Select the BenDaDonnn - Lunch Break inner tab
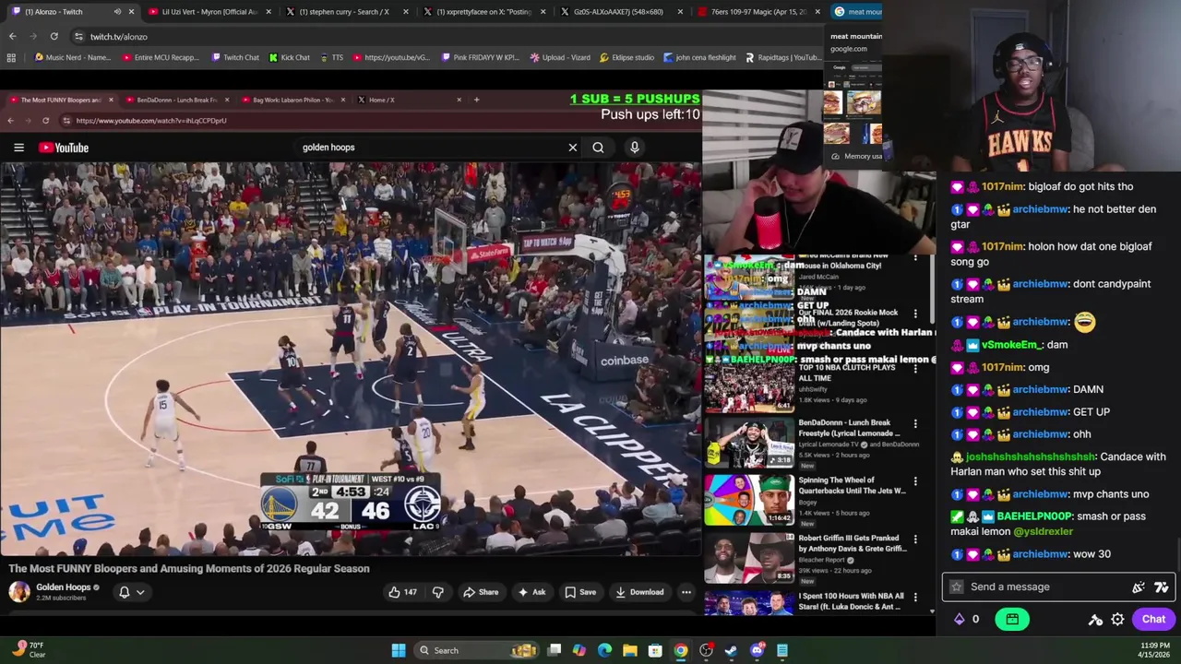Viewport: 1181px width, 664px height. coord(176,100)
